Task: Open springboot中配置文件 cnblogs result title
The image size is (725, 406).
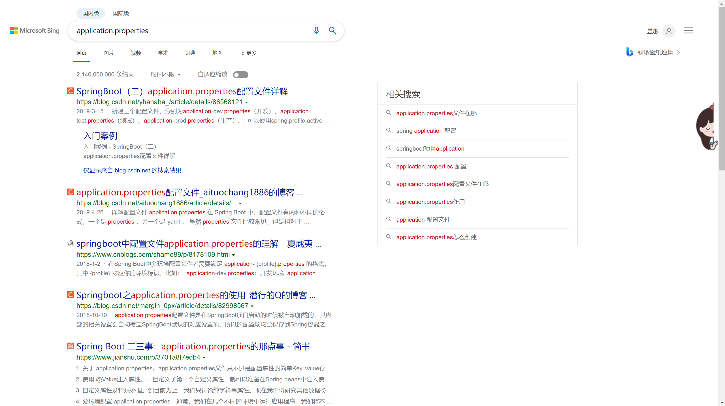Action: pyautogui.click(x=199, y=243)
